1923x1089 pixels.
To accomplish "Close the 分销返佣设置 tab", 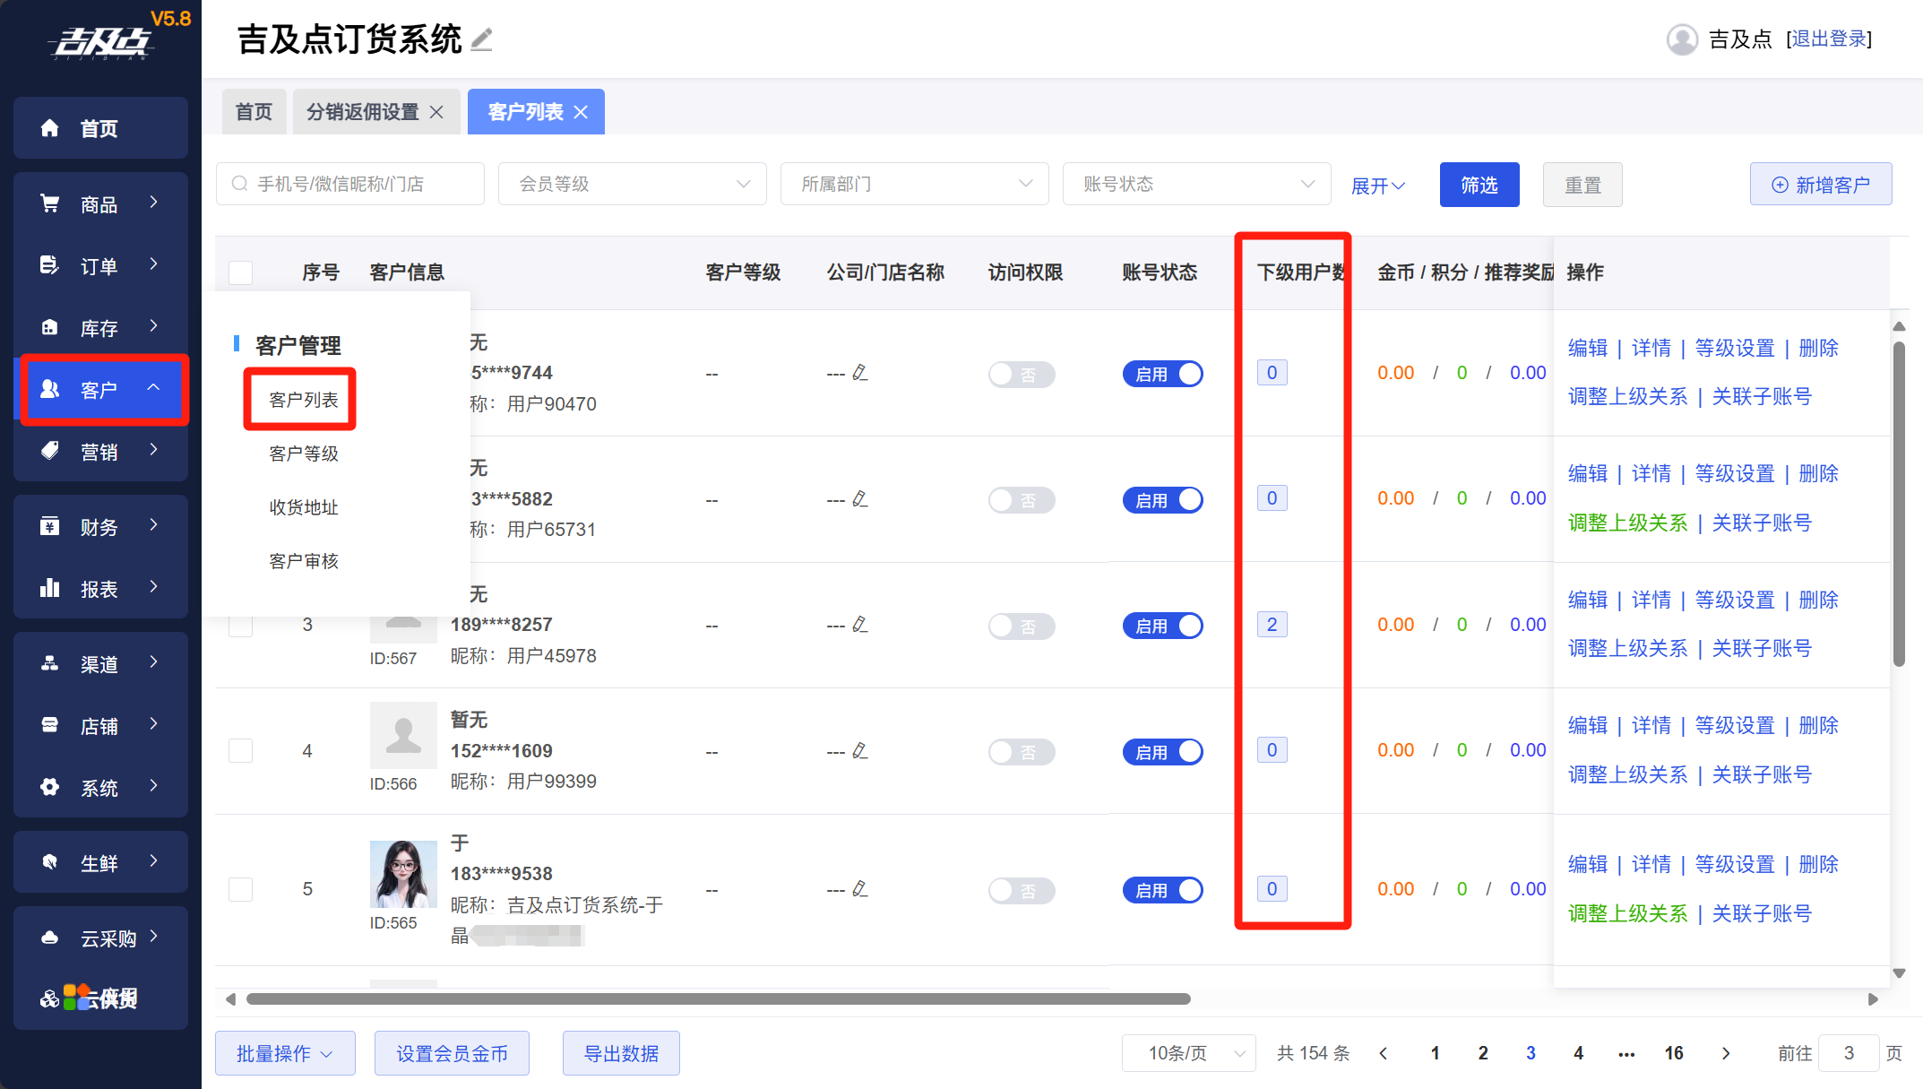I will tap(437, 112).
